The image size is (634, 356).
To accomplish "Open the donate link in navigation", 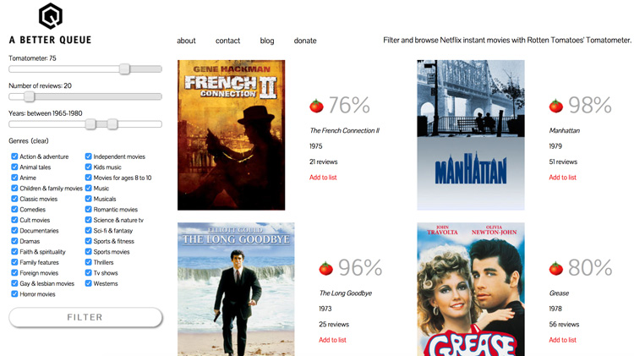I will (x=305, y=41).
